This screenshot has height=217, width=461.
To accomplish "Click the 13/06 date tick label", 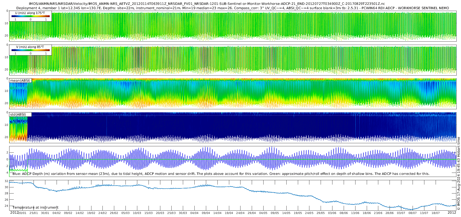I will [x=355, y=213].
